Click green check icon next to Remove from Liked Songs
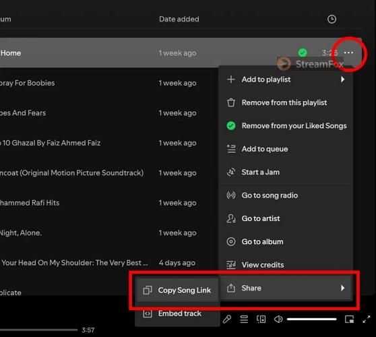 tap(231, 125)
